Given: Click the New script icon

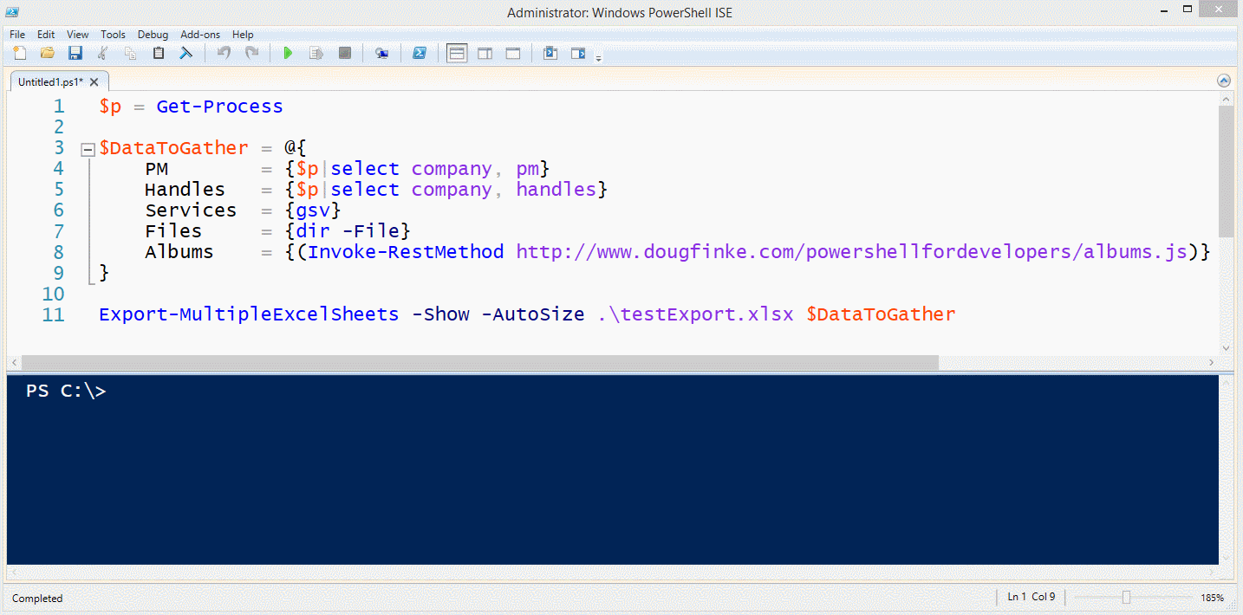Looking at the screenshot, I should tap(19, 54).
